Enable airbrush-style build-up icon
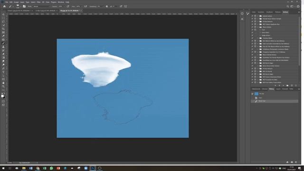Viewport: 304px width, 171px height. pyautogui.click(x=85, y=6)
